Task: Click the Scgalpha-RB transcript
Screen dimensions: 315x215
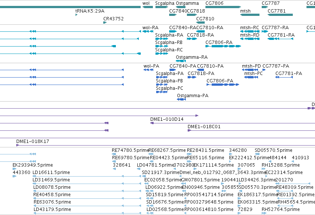Action: click(x=162, y=46)
